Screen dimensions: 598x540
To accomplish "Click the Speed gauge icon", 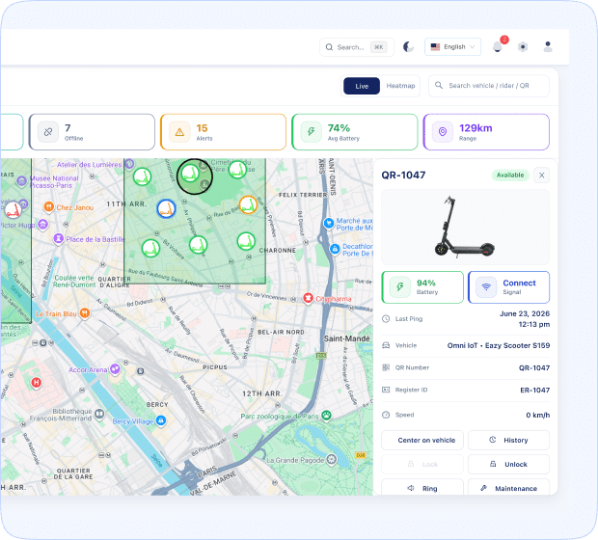I will point(386,415).
